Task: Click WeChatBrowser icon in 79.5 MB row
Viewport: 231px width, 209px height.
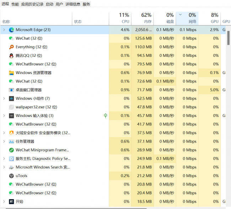Action: [x=11, y=64]
